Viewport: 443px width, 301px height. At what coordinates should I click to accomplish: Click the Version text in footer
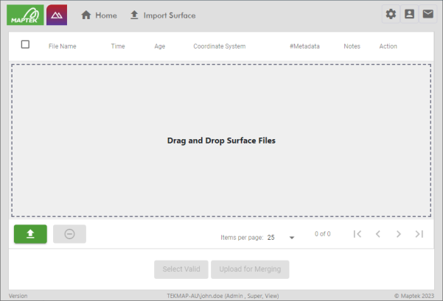coord(18,296)
